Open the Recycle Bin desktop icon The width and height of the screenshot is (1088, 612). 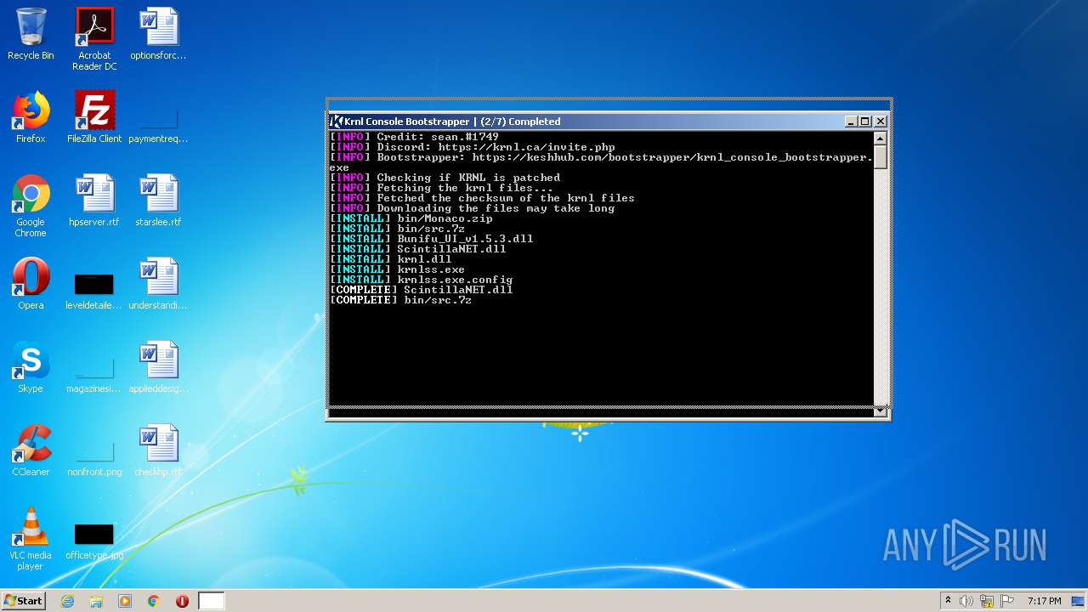coord(31,34)
